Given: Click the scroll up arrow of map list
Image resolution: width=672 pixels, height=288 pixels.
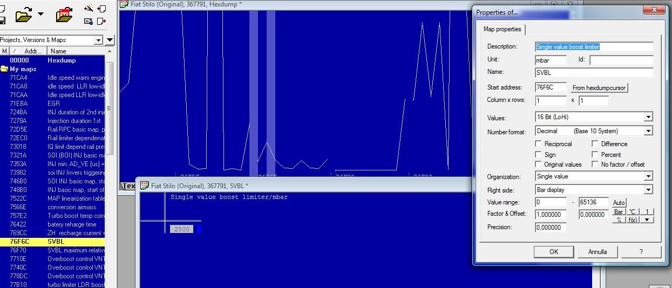Looking at the screenshot, I should (110, 51).
